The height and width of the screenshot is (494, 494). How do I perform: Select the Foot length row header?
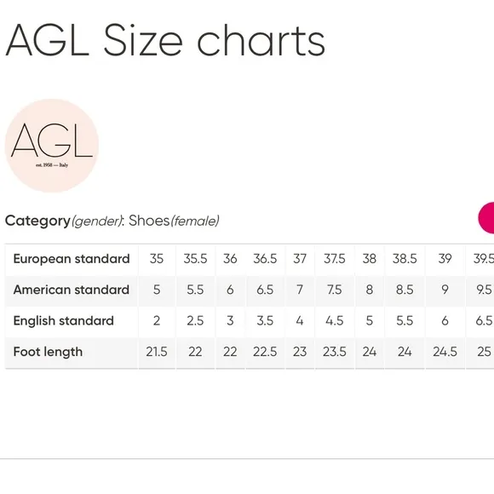[x=72, y=352]
